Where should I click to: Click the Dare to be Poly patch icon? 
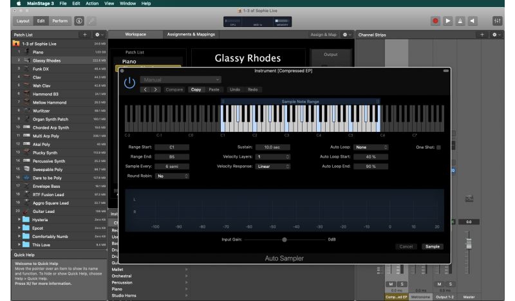coord(26,178)
